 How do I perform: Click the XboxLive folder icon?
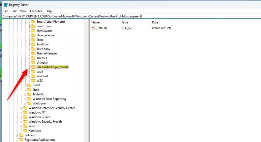[x=25, y=131]
